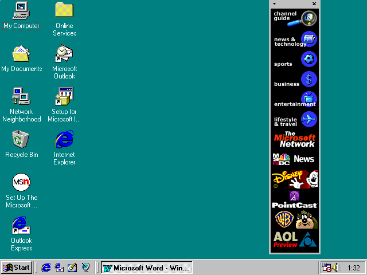Select the My Documents folder icon
367x275 pixels.
click(21, 53)
